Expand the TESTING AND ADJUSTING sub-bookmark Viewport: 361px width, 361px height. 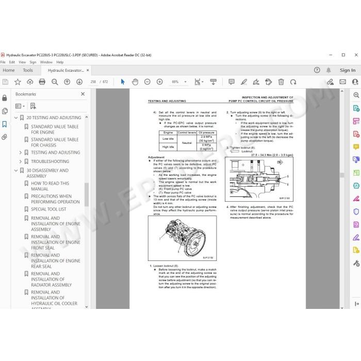(x=21, y=153)
